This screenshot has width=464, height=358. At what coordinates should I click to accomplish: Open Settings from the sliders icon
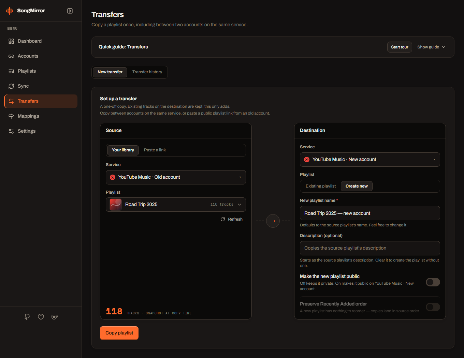11,131
